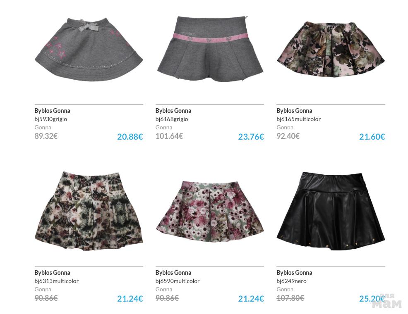The width and height of the screenshot is (408, 314).
Task: Click the 25.20€ sale price
Action: point(372,299)
